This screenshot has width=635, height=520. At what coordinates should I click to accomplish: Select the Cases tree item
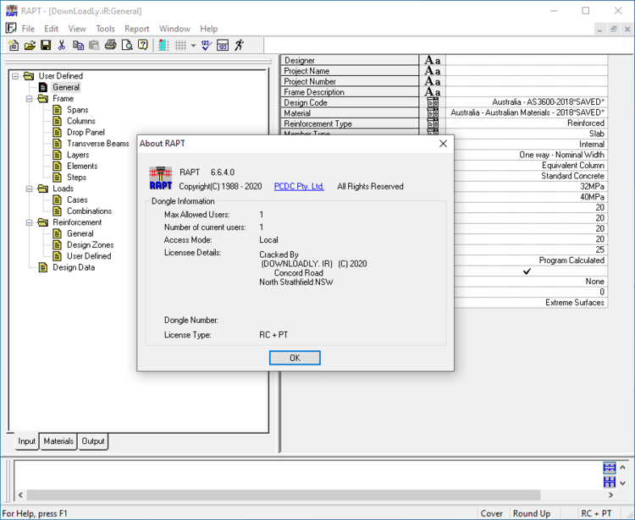77,200
